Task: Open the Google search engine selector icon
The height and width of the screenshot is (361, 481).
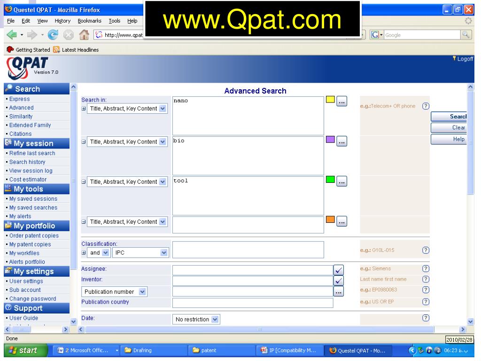Action: coord(377,35)
